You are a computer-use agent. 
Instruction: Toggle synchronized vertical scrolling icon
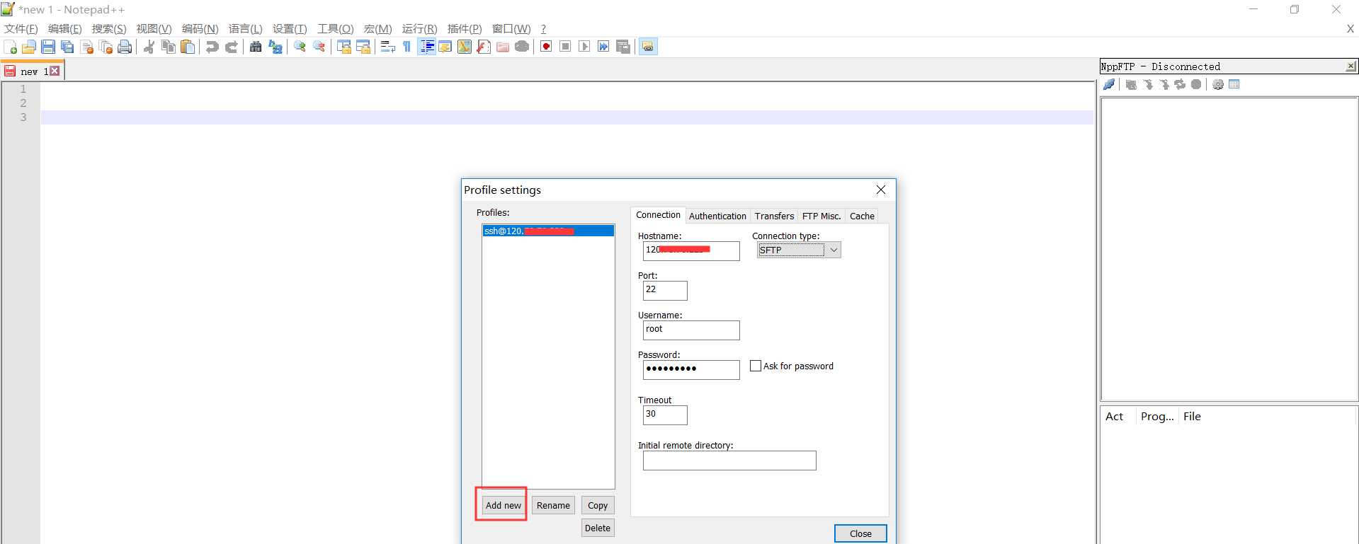click(344, 47)
